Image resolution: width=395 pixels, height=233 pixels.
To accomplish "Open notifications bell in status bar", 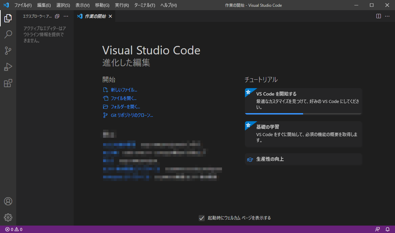I will (x=388, y=229).
